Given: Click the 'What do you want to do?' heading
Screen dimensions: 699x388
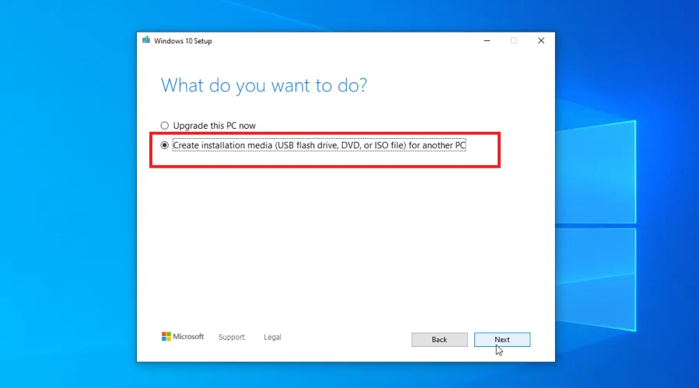Looking at the screenshot, I should point(264,85).
